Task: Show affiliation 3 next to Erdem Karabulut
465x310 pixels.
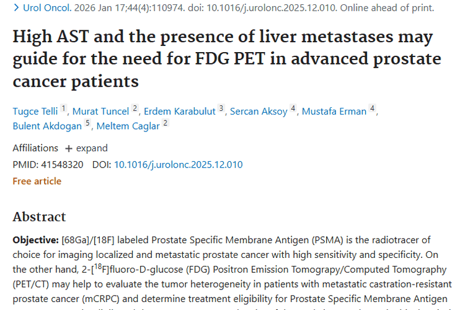Action: pos(221,109)
